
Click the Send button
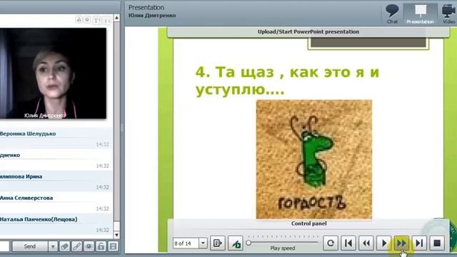pos(30,246)
